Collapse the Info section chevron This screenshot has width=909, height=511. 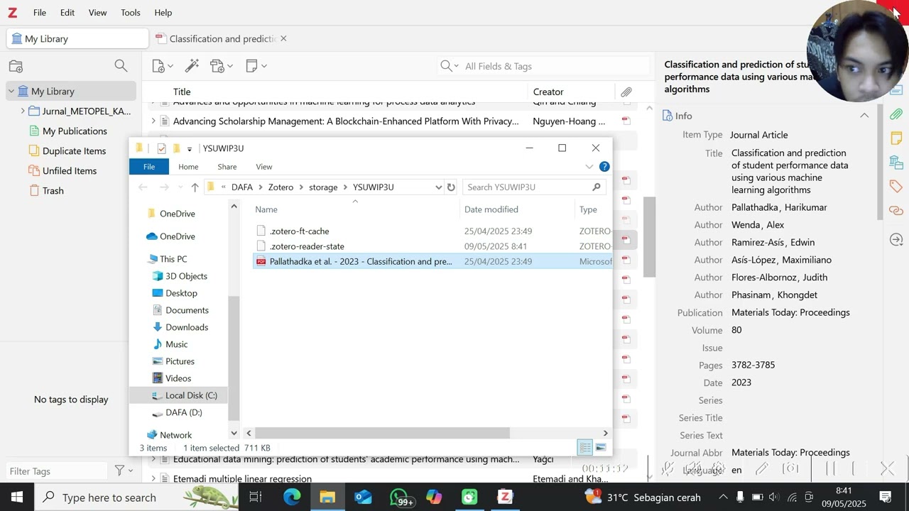[864, 116]
